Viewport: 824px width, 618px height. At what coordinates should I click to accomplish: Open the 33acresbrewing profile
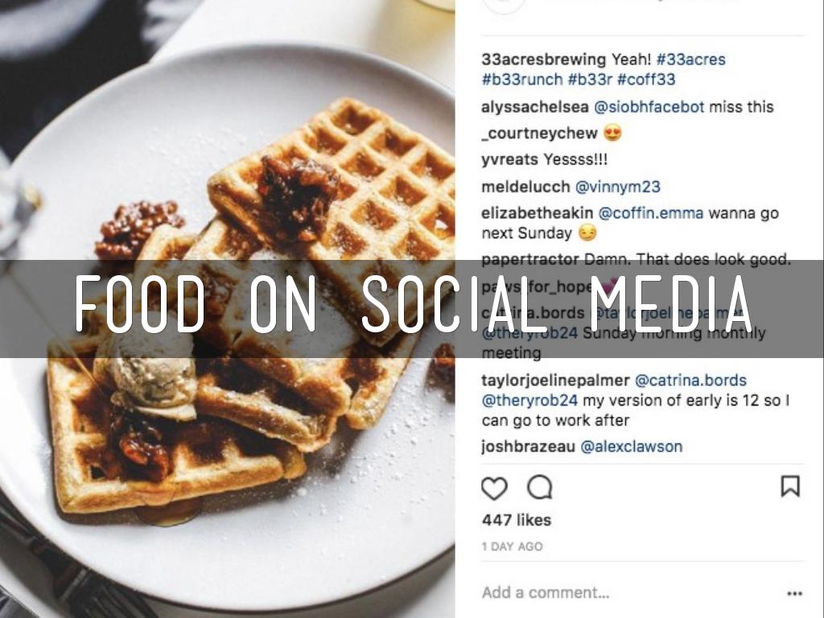coord(543,60)
